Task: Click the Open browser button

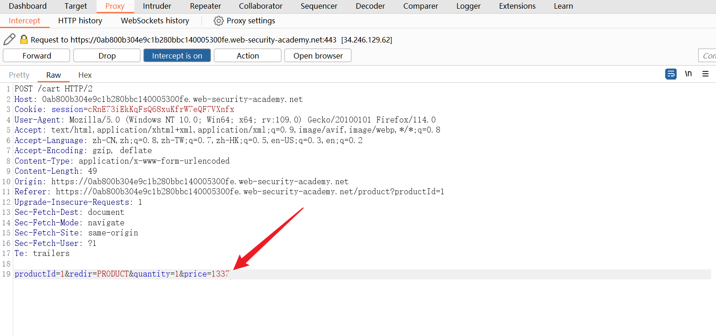Action: pyautogui.click(x=318, y=56)
